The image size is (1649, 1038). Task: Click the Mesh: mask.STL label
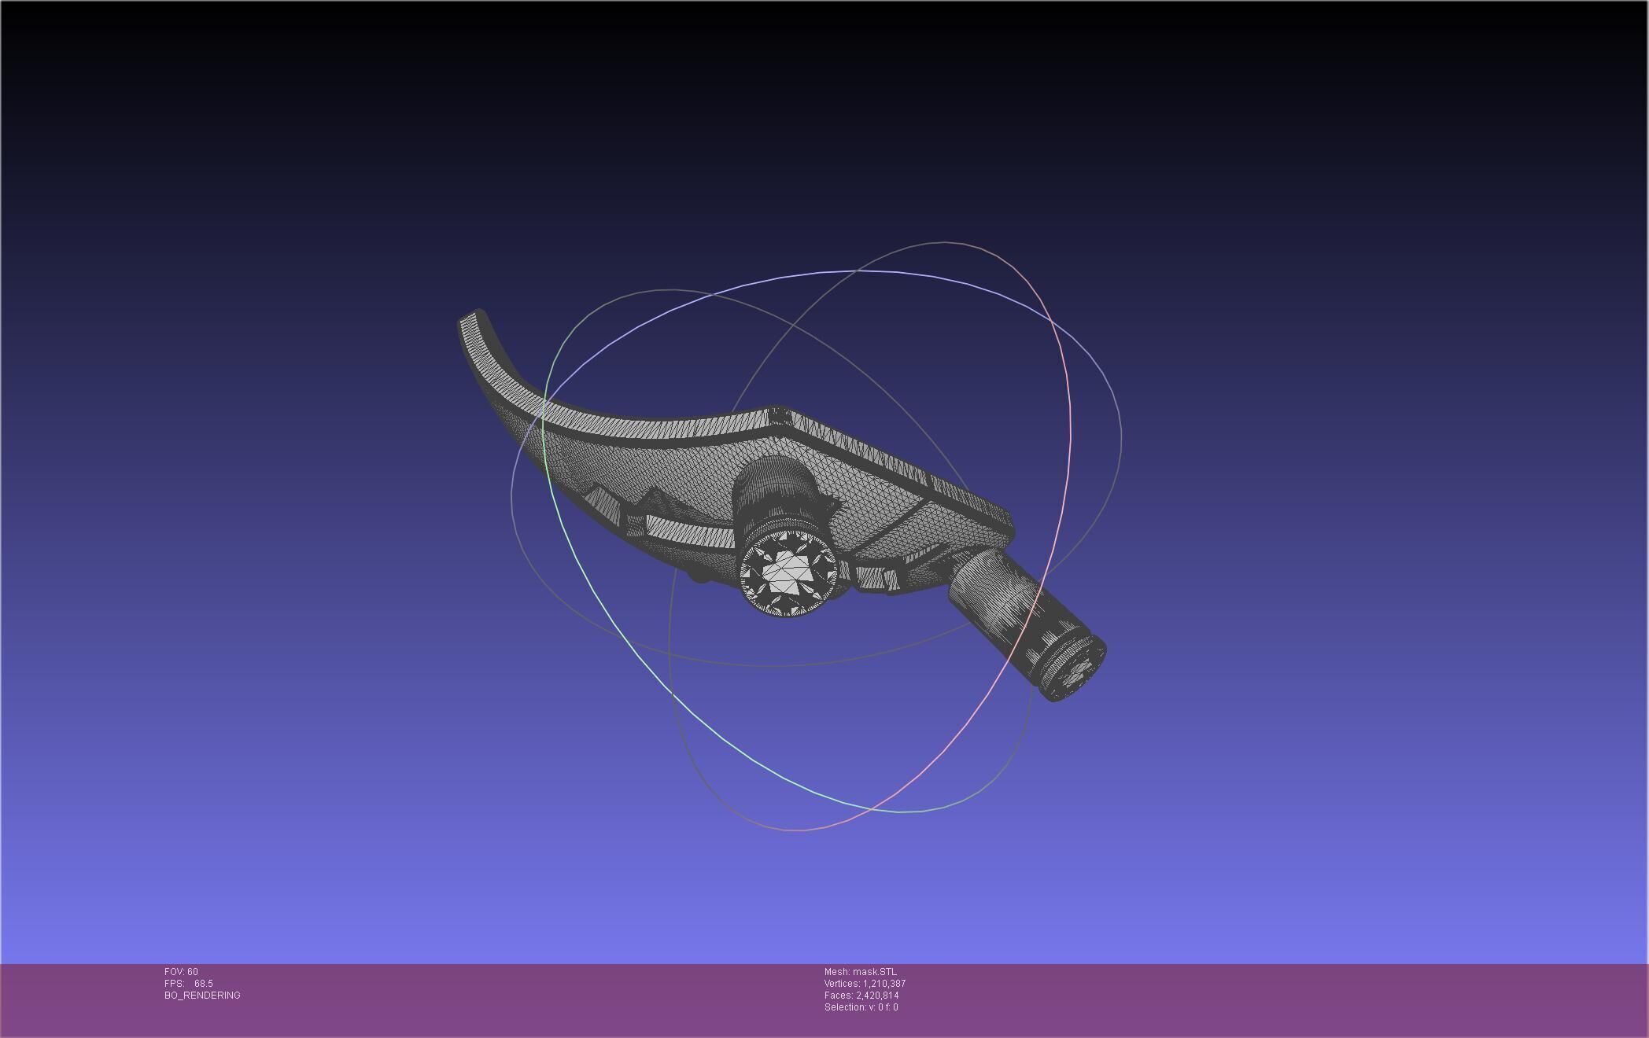pyautogui.click(x=860, y=972)
